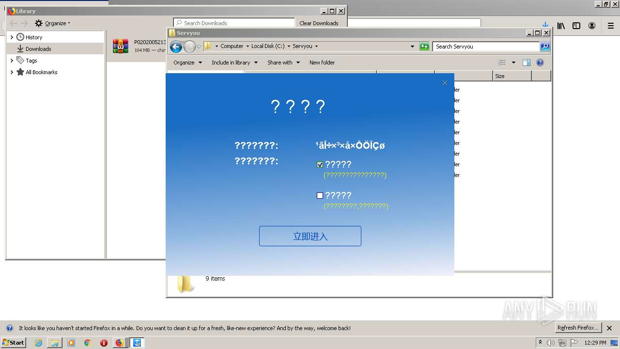
Task: Expand the dropdown arrow after Computer breadcrumb
Action: click(247, 47)
